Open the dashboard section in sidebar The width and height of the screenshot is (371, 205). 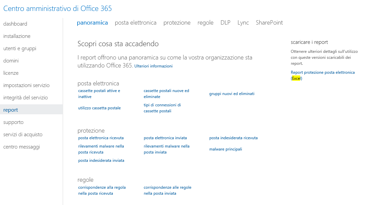(15, 24)
